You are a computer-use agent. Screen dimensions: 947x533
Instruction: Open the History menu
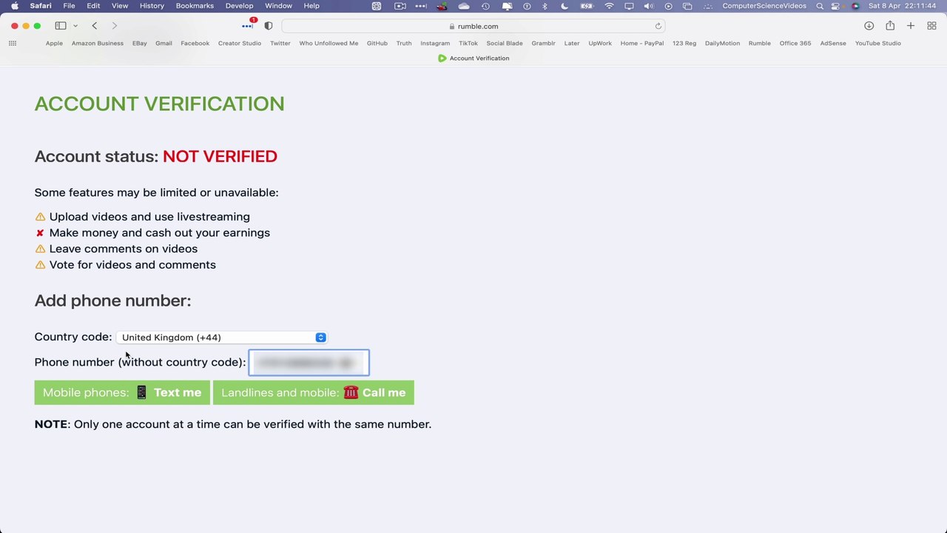[x=152, y=6]
